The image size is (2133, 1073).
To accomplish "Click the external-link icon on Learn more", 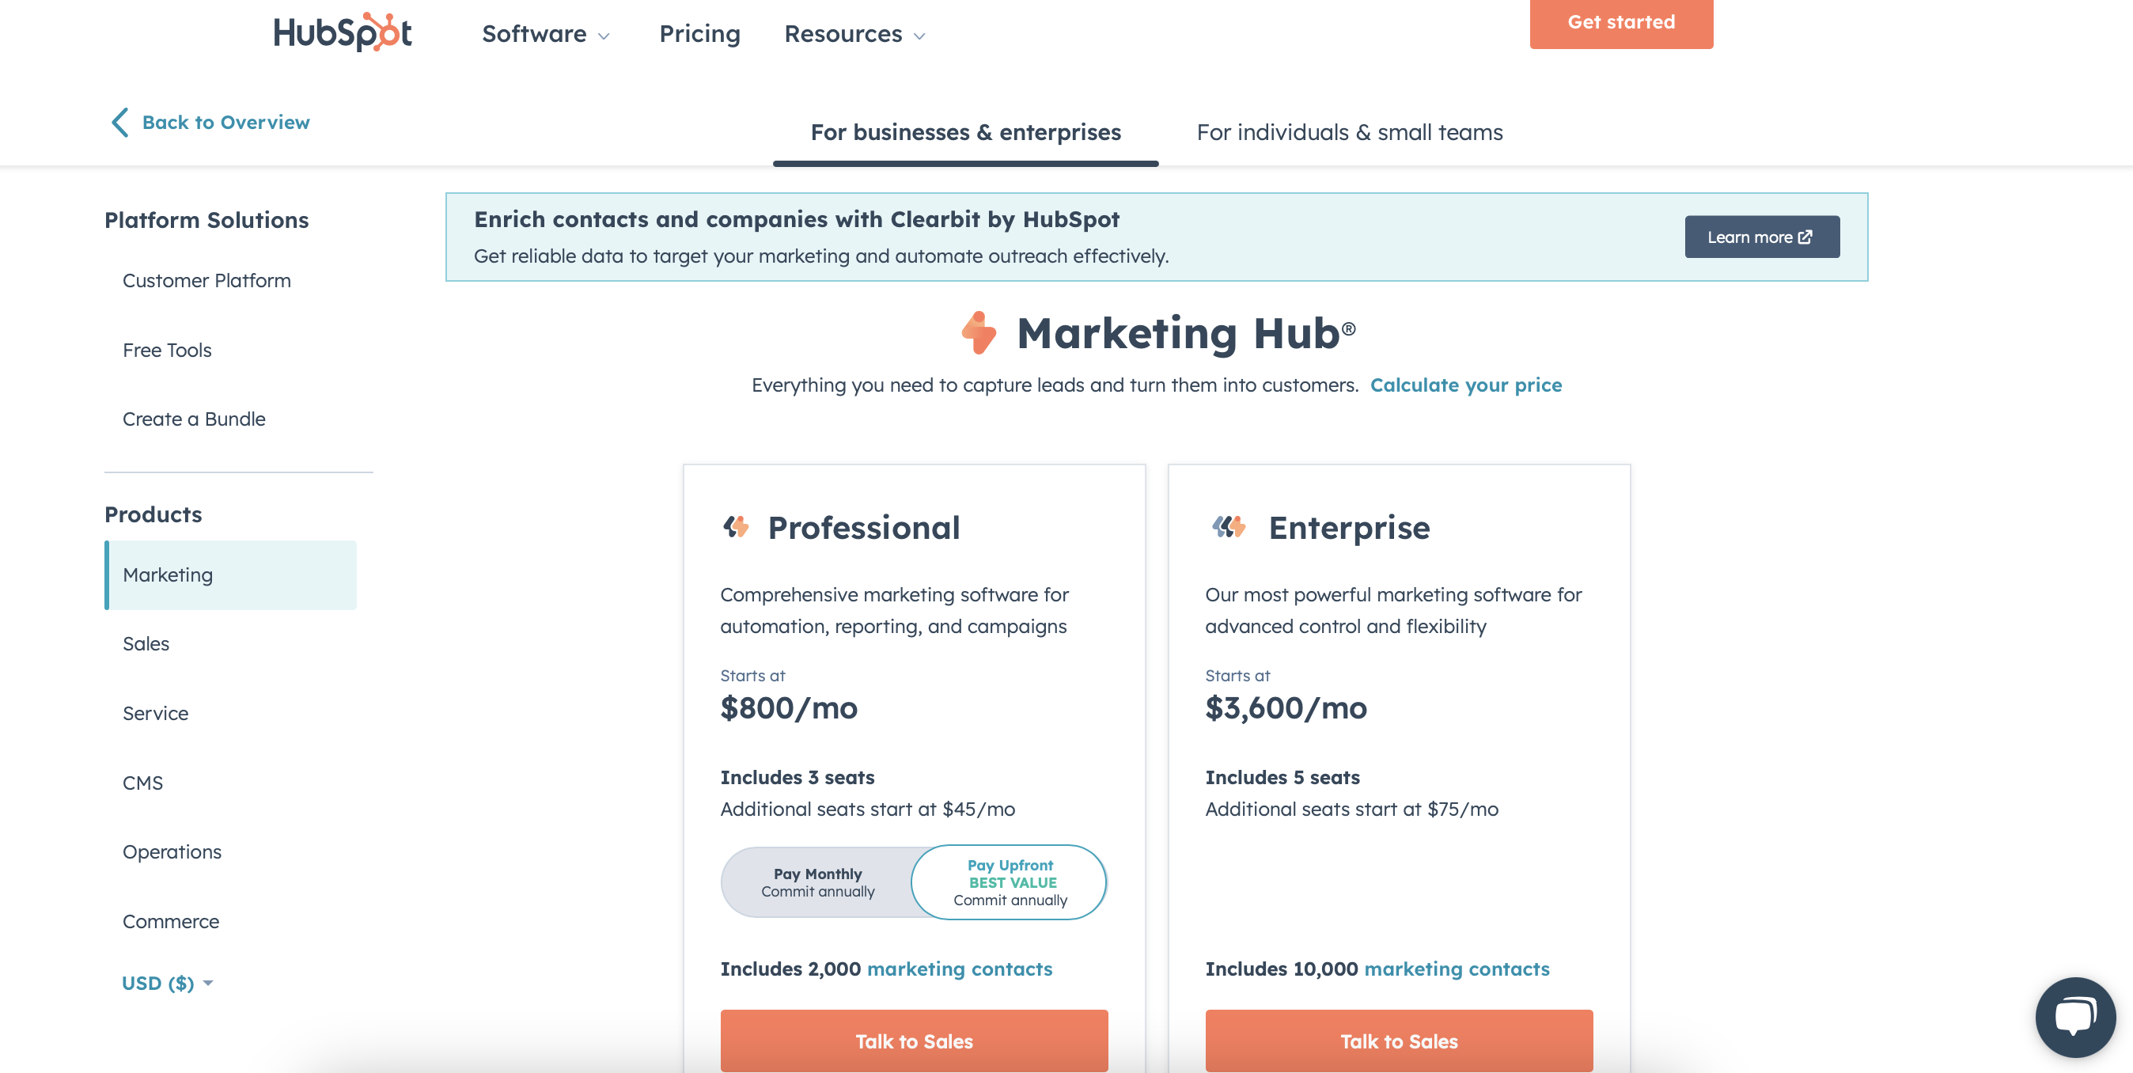I will coord(1805,236).
